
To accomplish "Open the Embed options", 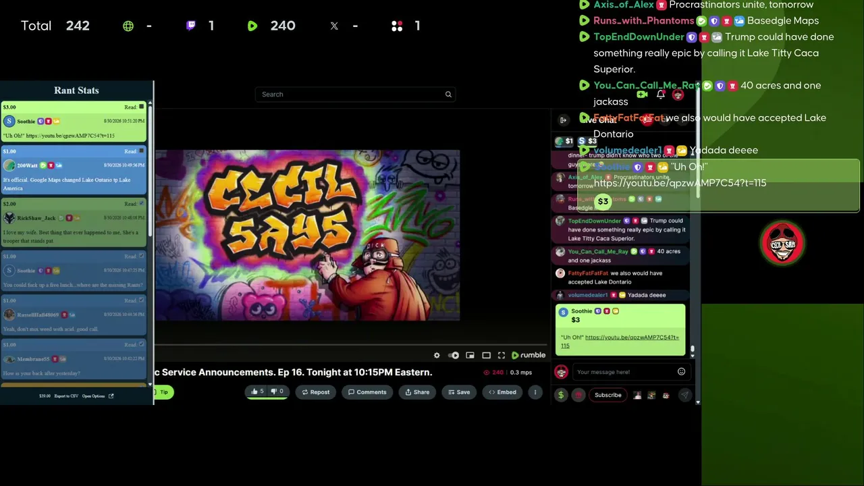I will 502,392.
